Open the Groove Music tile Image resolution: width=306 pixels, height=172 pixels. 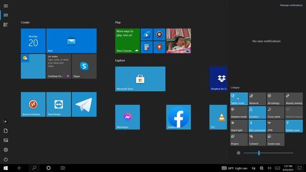pos(159,34)
